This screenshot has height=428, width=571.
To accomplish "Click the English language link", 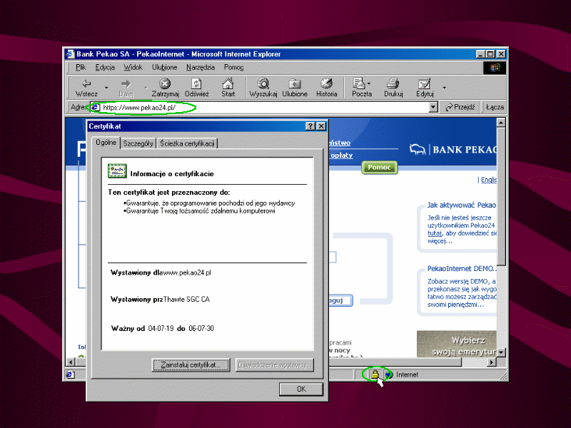I will pyautogui.click(x=489, y=180).
